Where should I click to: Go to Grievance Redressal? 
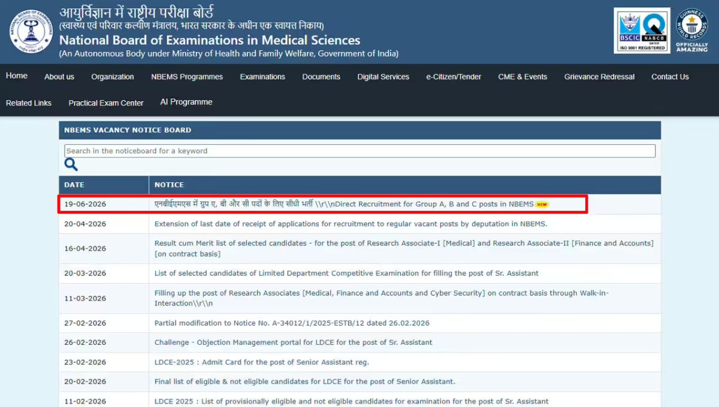[599, 77]
